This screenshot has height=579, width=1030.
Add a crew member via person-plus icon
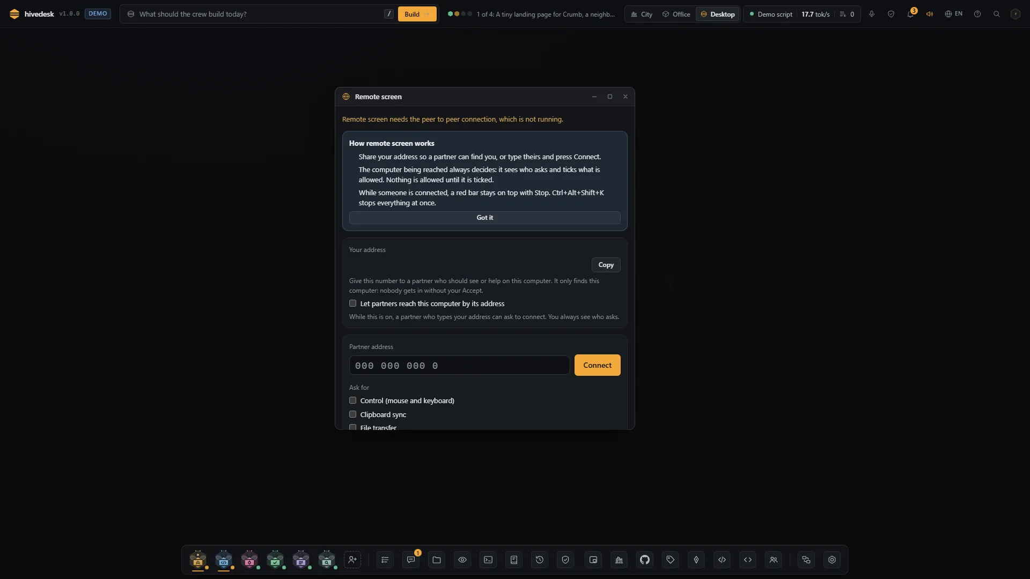pyautogui.click(x=352, y=560)
